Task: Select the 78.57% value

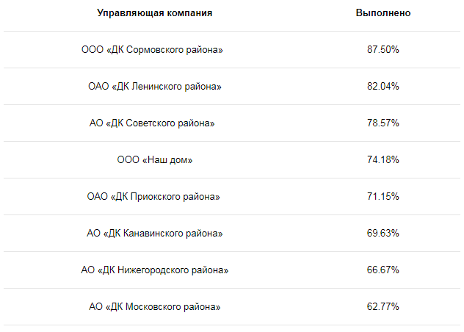Action: pos(383,123)
